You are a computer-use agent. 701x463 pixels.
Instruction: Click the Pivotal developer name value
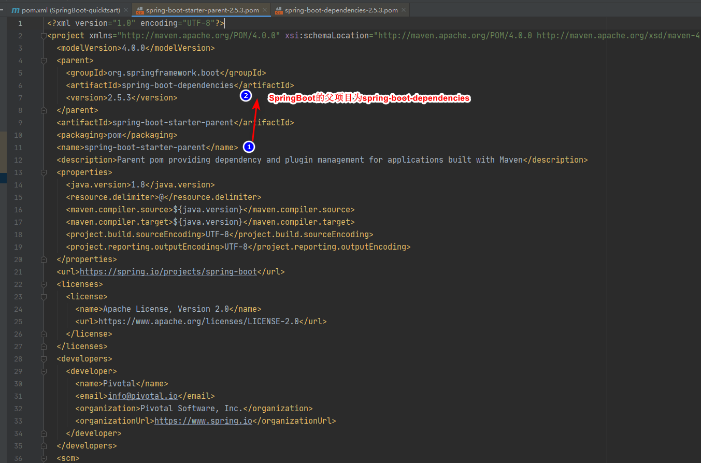(119, 384)
